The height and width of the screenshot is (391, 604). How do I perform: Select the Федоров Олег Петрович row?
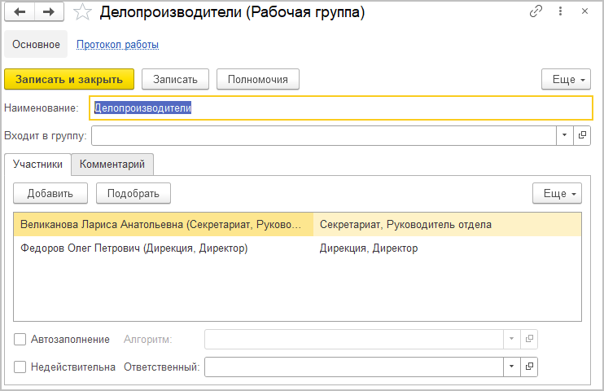163,248
